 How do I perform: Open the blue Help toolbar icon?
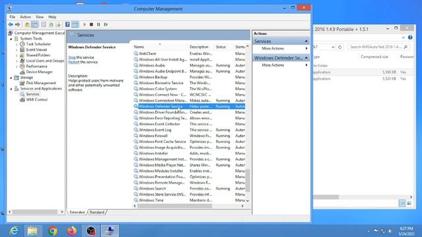pos(67,24)
